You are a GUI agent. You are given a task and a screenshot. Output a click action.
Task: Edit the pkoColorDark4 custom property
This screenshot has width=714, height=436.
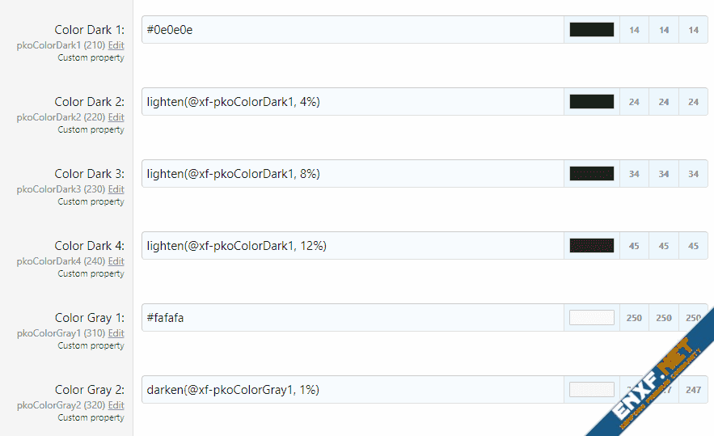[116, 262]
